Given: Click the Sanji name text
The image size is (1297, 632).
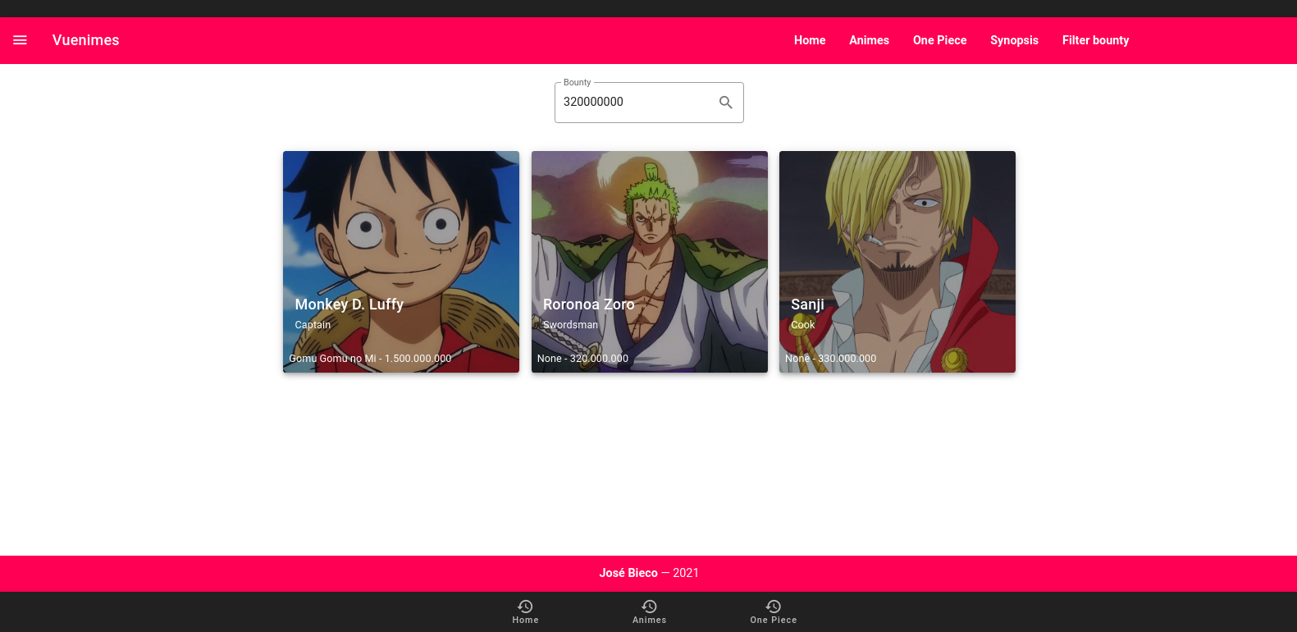Looking at the screenshot, I should [807, 305].
